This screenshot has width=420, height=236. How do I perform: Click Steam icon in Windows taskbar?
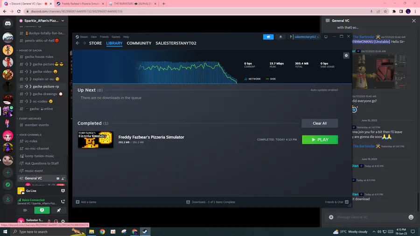[145, 232]
